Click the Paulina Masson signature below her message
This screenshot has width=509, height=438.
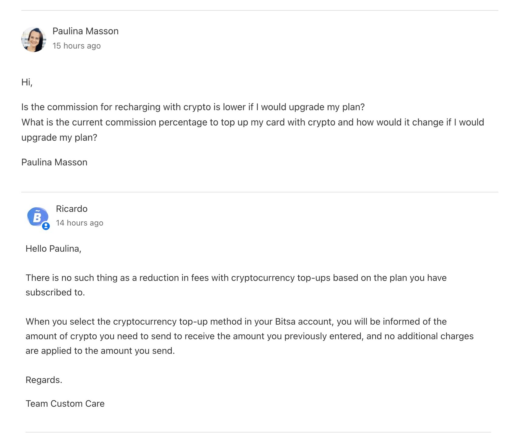coord(54,162)
